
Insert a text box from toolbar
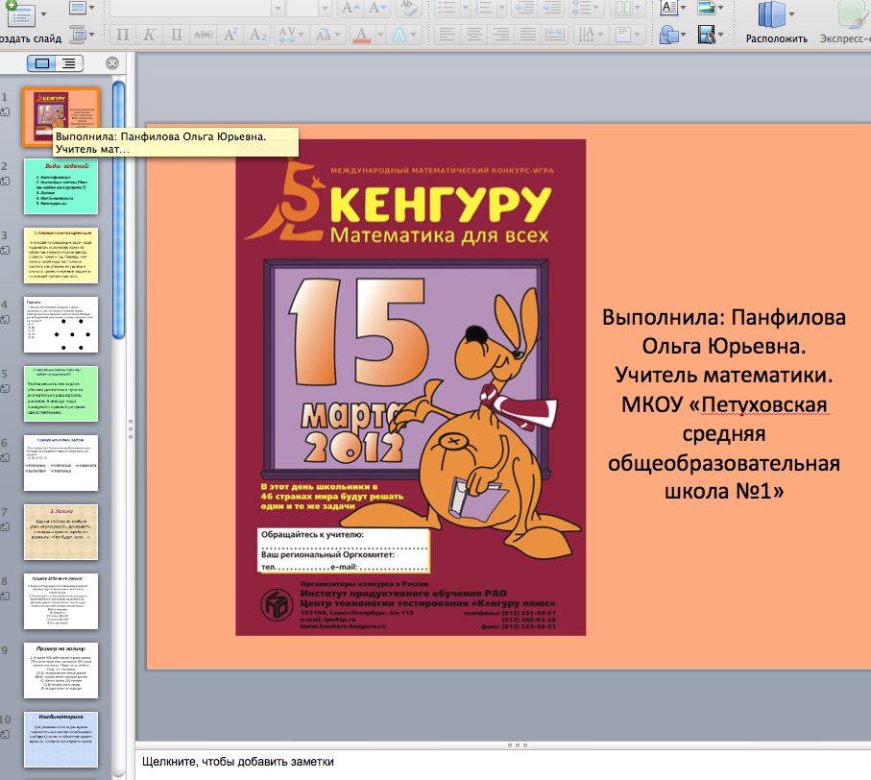pyautogui.click(x=671, y=9)
